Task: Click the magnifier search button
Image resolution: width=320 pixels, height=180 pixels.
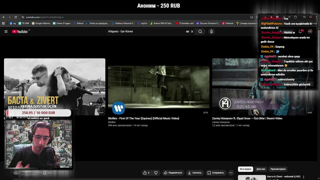Action: coord(200,31)
